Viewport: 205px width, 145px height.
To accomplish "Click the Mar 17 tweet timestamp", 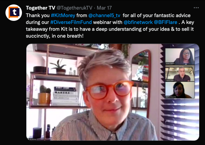I will pos(104,8).
